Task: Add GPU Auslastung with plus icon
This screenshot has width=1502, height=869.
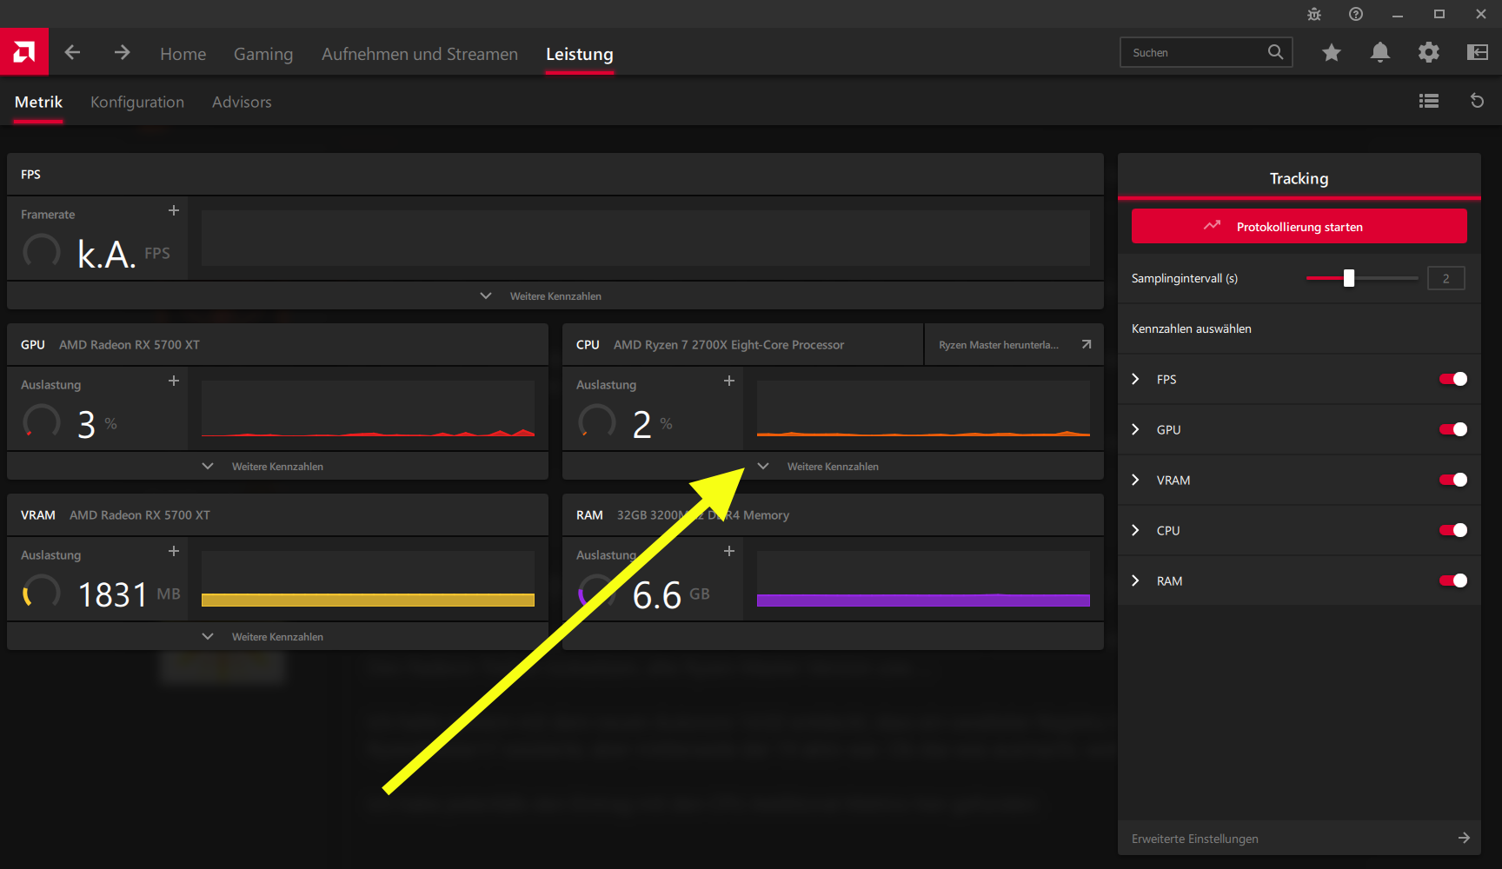Action: click(174, 381)
